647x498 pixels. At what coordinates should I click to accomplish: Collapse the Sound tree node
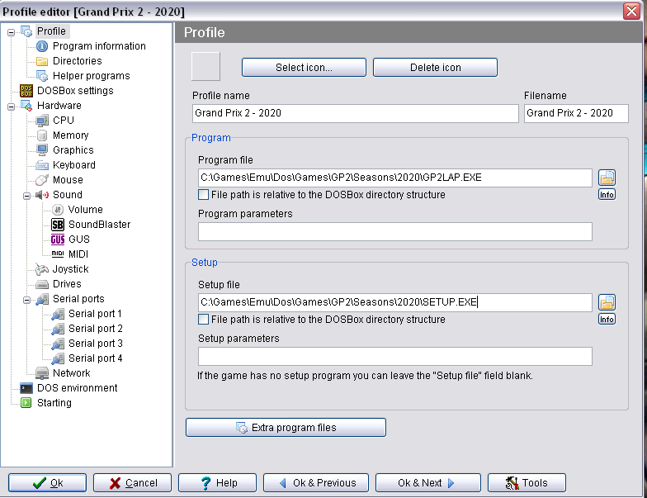point(26,196)
